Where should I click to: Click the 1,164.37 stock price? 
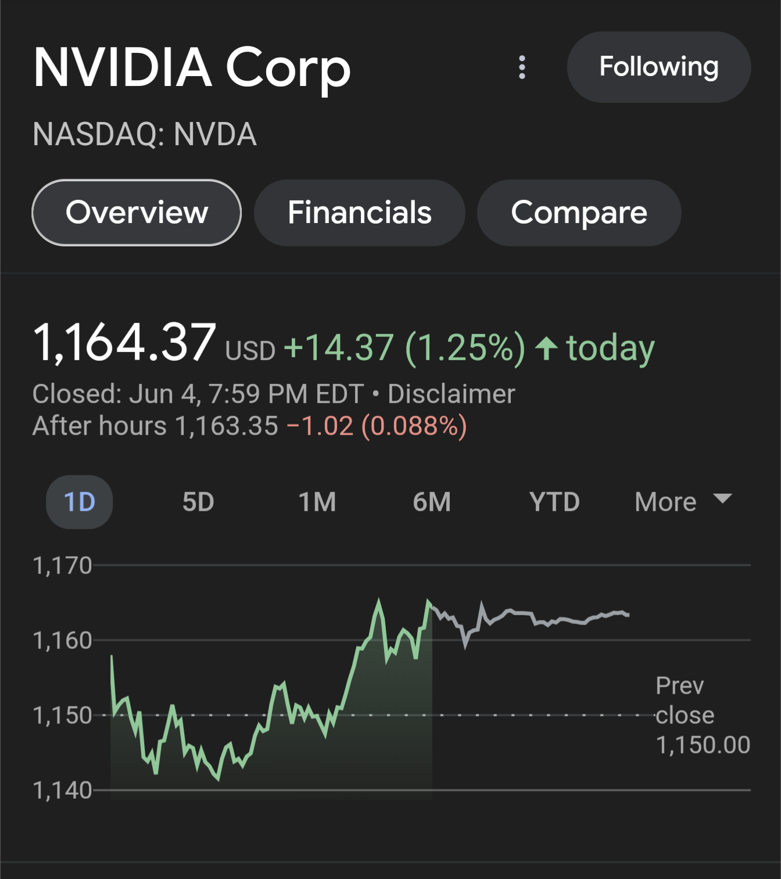click(x=124, y=343)
